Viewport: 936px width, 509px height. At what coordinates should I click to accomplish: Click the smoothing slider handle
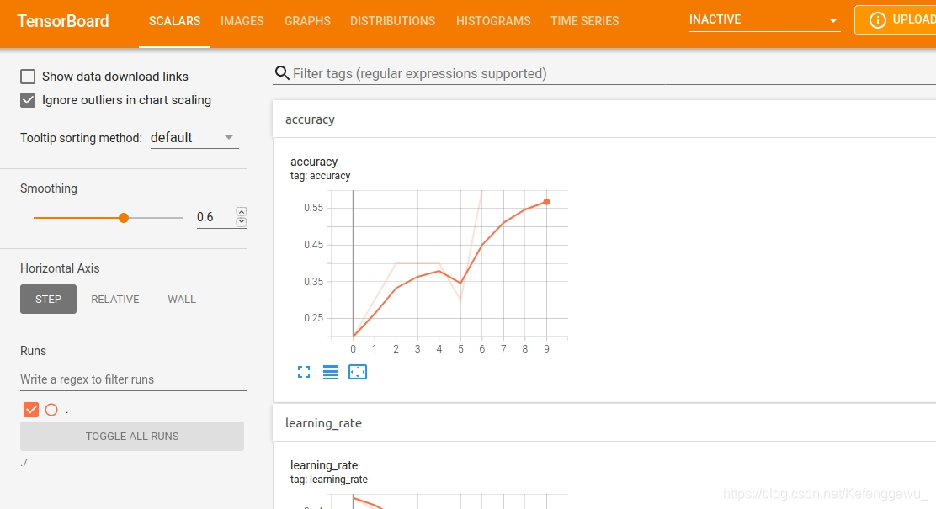click(x=124, y=218)
